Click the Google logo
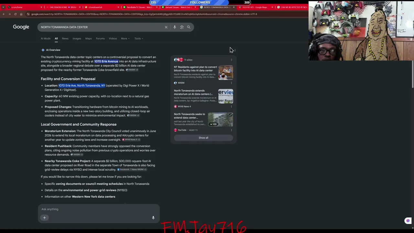414x233 pixels. 21,27
